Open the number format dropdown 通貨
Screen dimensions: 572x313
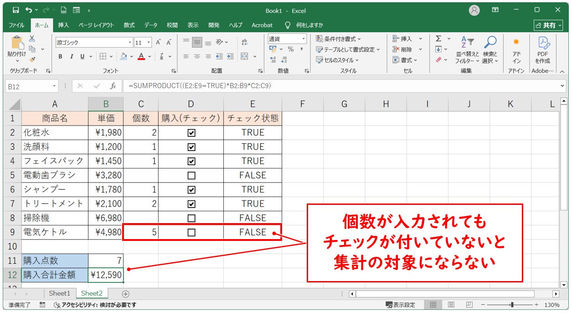coord(303,39)
